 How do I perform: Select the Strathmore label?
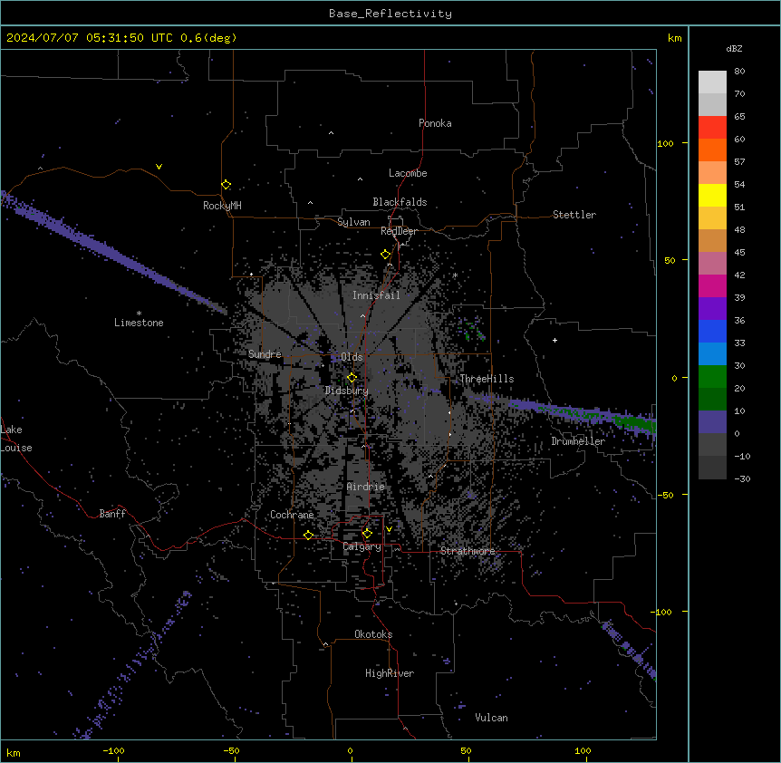(468, 551)
